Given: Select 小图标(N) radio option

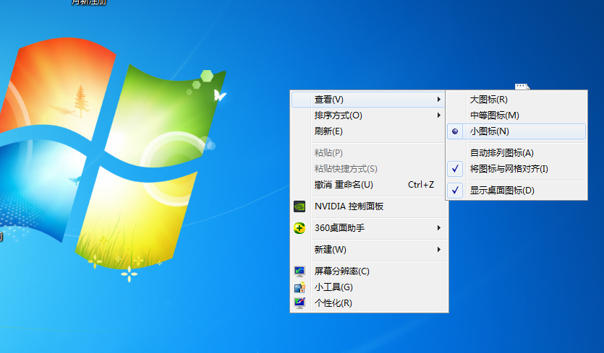Looking at the screenshot, I should [516, 131].
